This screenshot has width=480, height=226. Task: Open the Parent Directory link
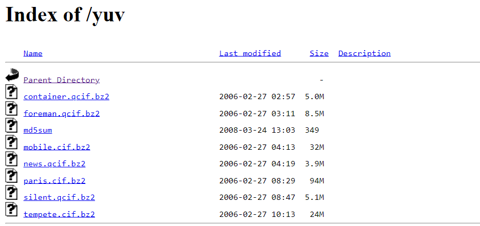click(x=61, y=80)
